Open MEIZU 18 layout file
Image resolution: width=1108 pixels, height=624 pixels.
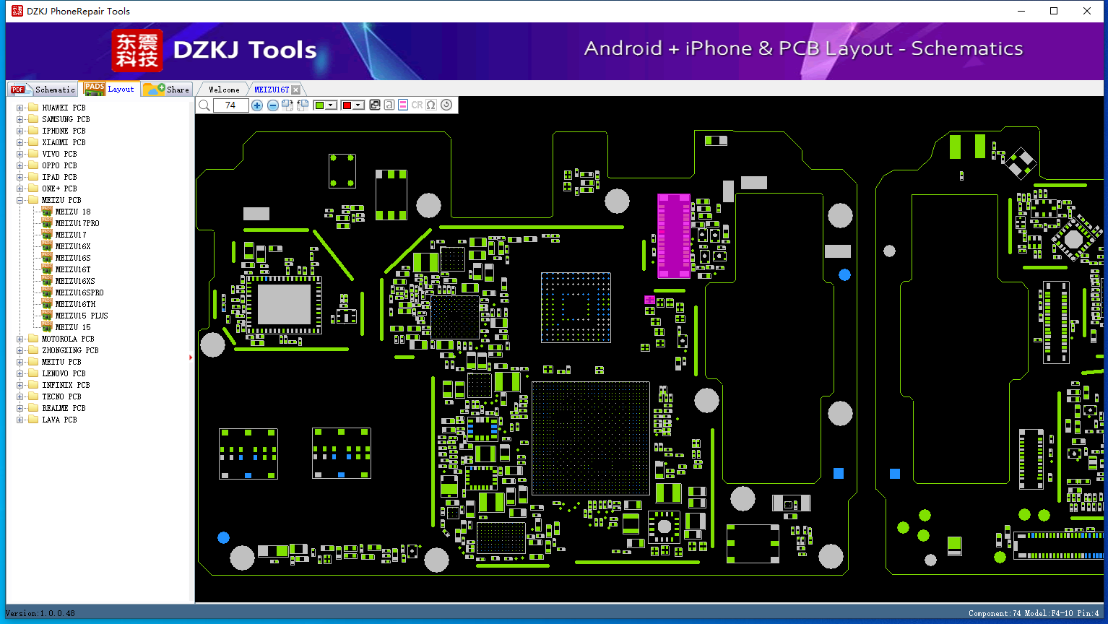73,212
